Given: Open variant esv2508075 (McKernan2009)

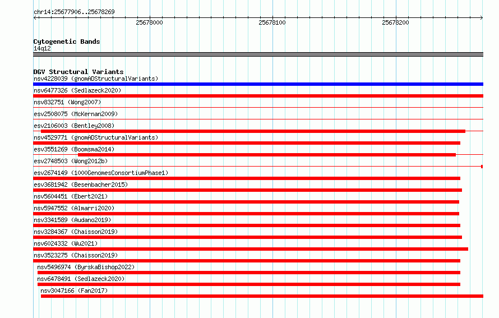Looking at the screenshot, I should click(x=76, y=114).
